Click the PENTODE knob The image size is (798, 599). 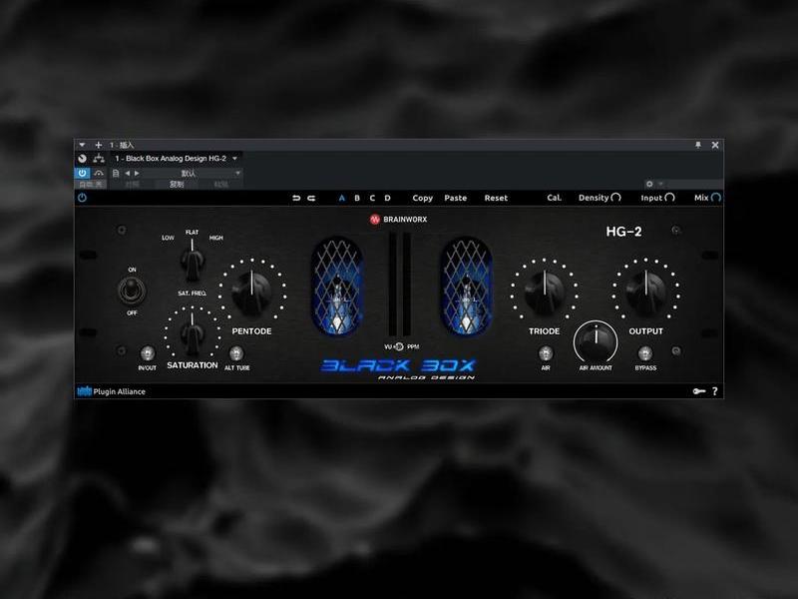[252, 292]
